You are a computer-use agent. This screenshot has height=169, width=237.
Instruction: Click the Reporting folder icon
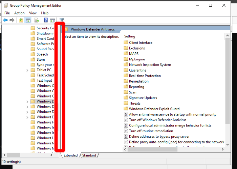[126, 87]
